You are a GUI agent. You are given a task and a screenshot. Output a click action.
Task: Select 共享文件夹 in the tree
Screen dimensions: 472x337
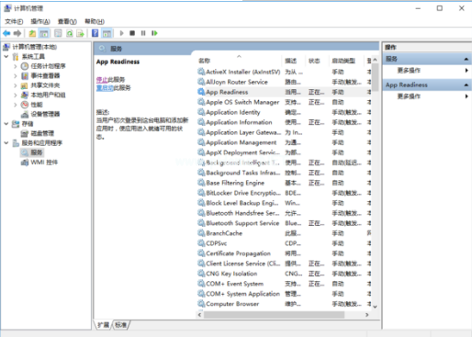(45, 85)
